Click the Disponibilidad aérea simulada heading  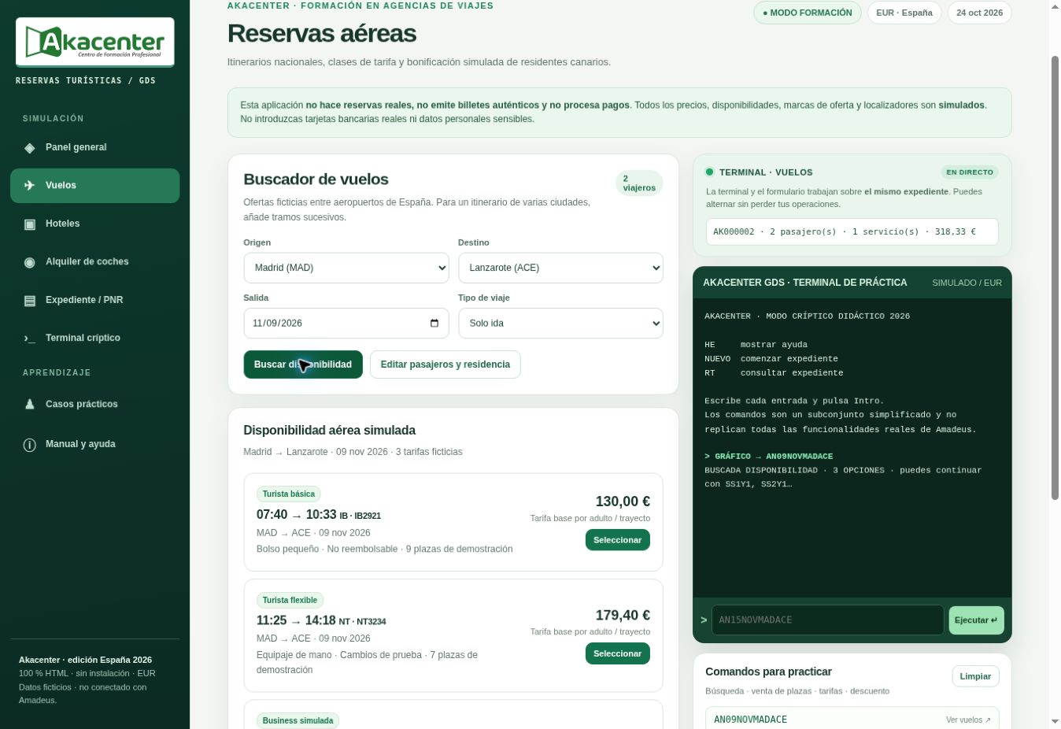point(330,431)
